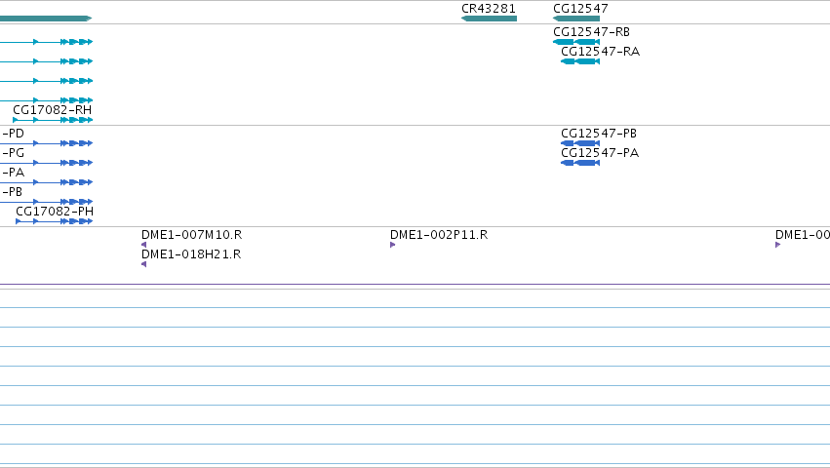
Task: Click the DME1-018H21.R label
Action: [x=191, y=254]
